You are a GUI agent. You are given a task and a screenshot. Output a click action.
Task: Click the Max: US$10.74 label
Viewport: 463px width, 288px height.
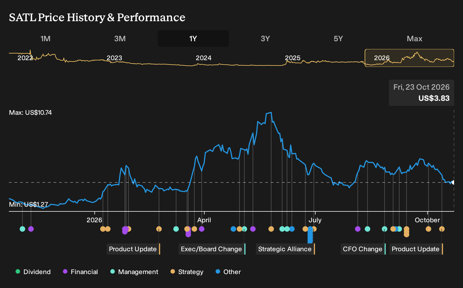[30, 113]
